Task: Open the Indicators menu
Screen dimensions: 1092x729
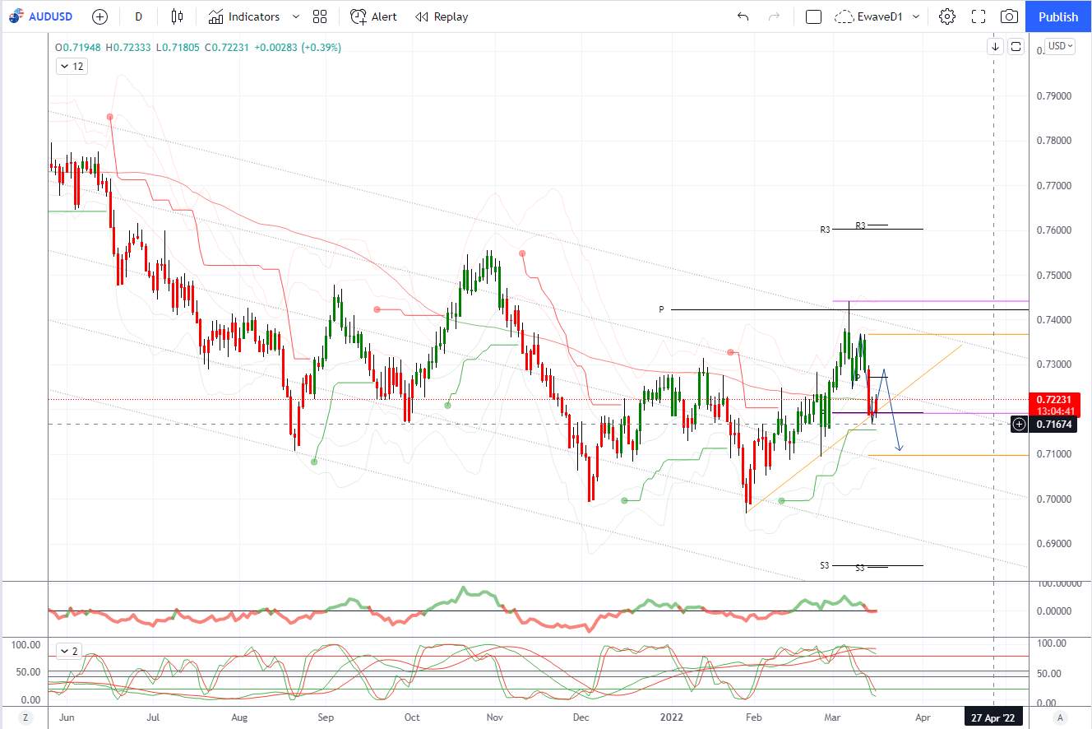Action: [244, 16]
